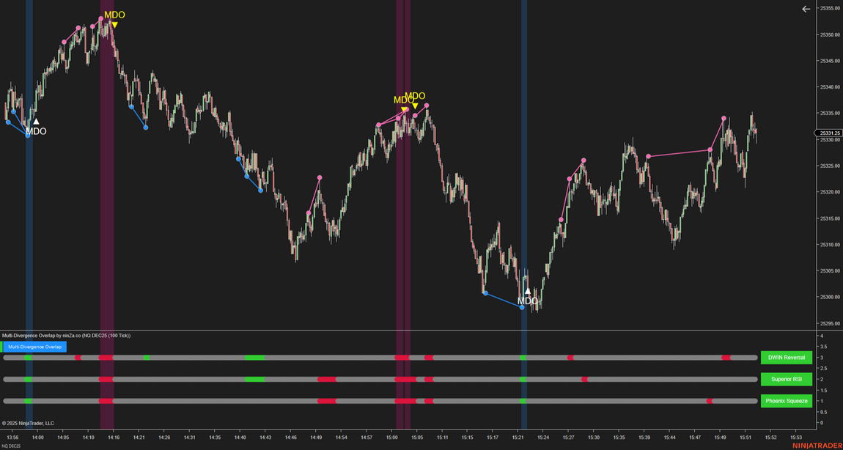This screenshot has height=450, width=843.
Task: Click the pink divergence endpoint at the 15:49 high
Action: [x=724, y=119]
